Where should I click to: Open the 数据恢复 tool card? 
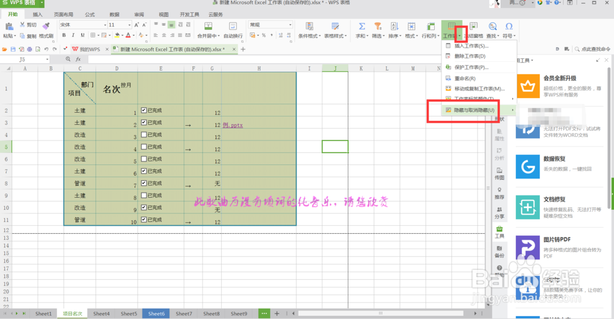click(560, 166)
